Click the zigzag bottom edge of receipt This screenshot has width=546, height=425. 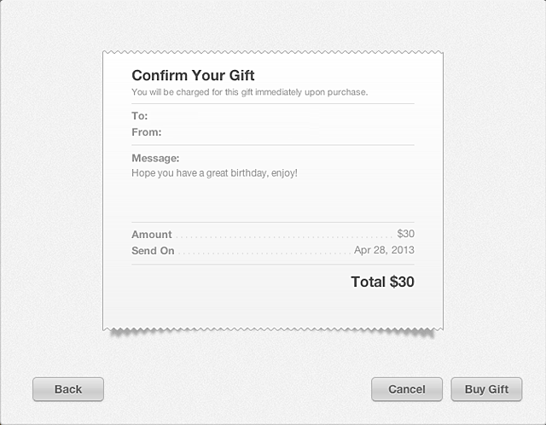[273, 328]
